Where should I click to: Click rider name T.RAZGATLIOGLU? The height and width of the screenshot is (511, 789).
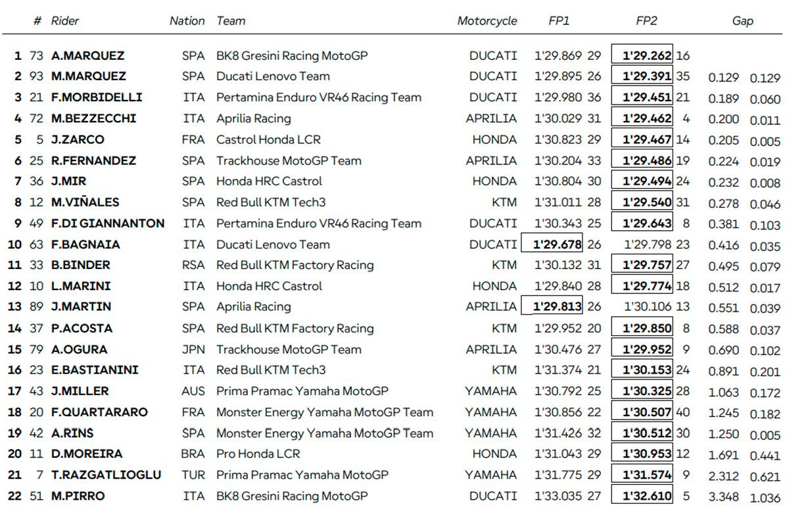click(x=106, y=475)
